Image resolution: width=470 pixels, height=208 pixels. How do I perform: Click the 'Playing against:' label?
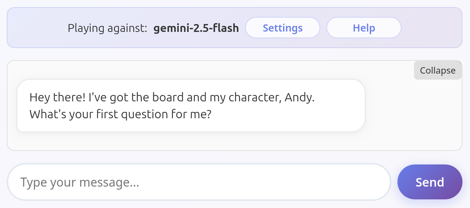[107, 28]
